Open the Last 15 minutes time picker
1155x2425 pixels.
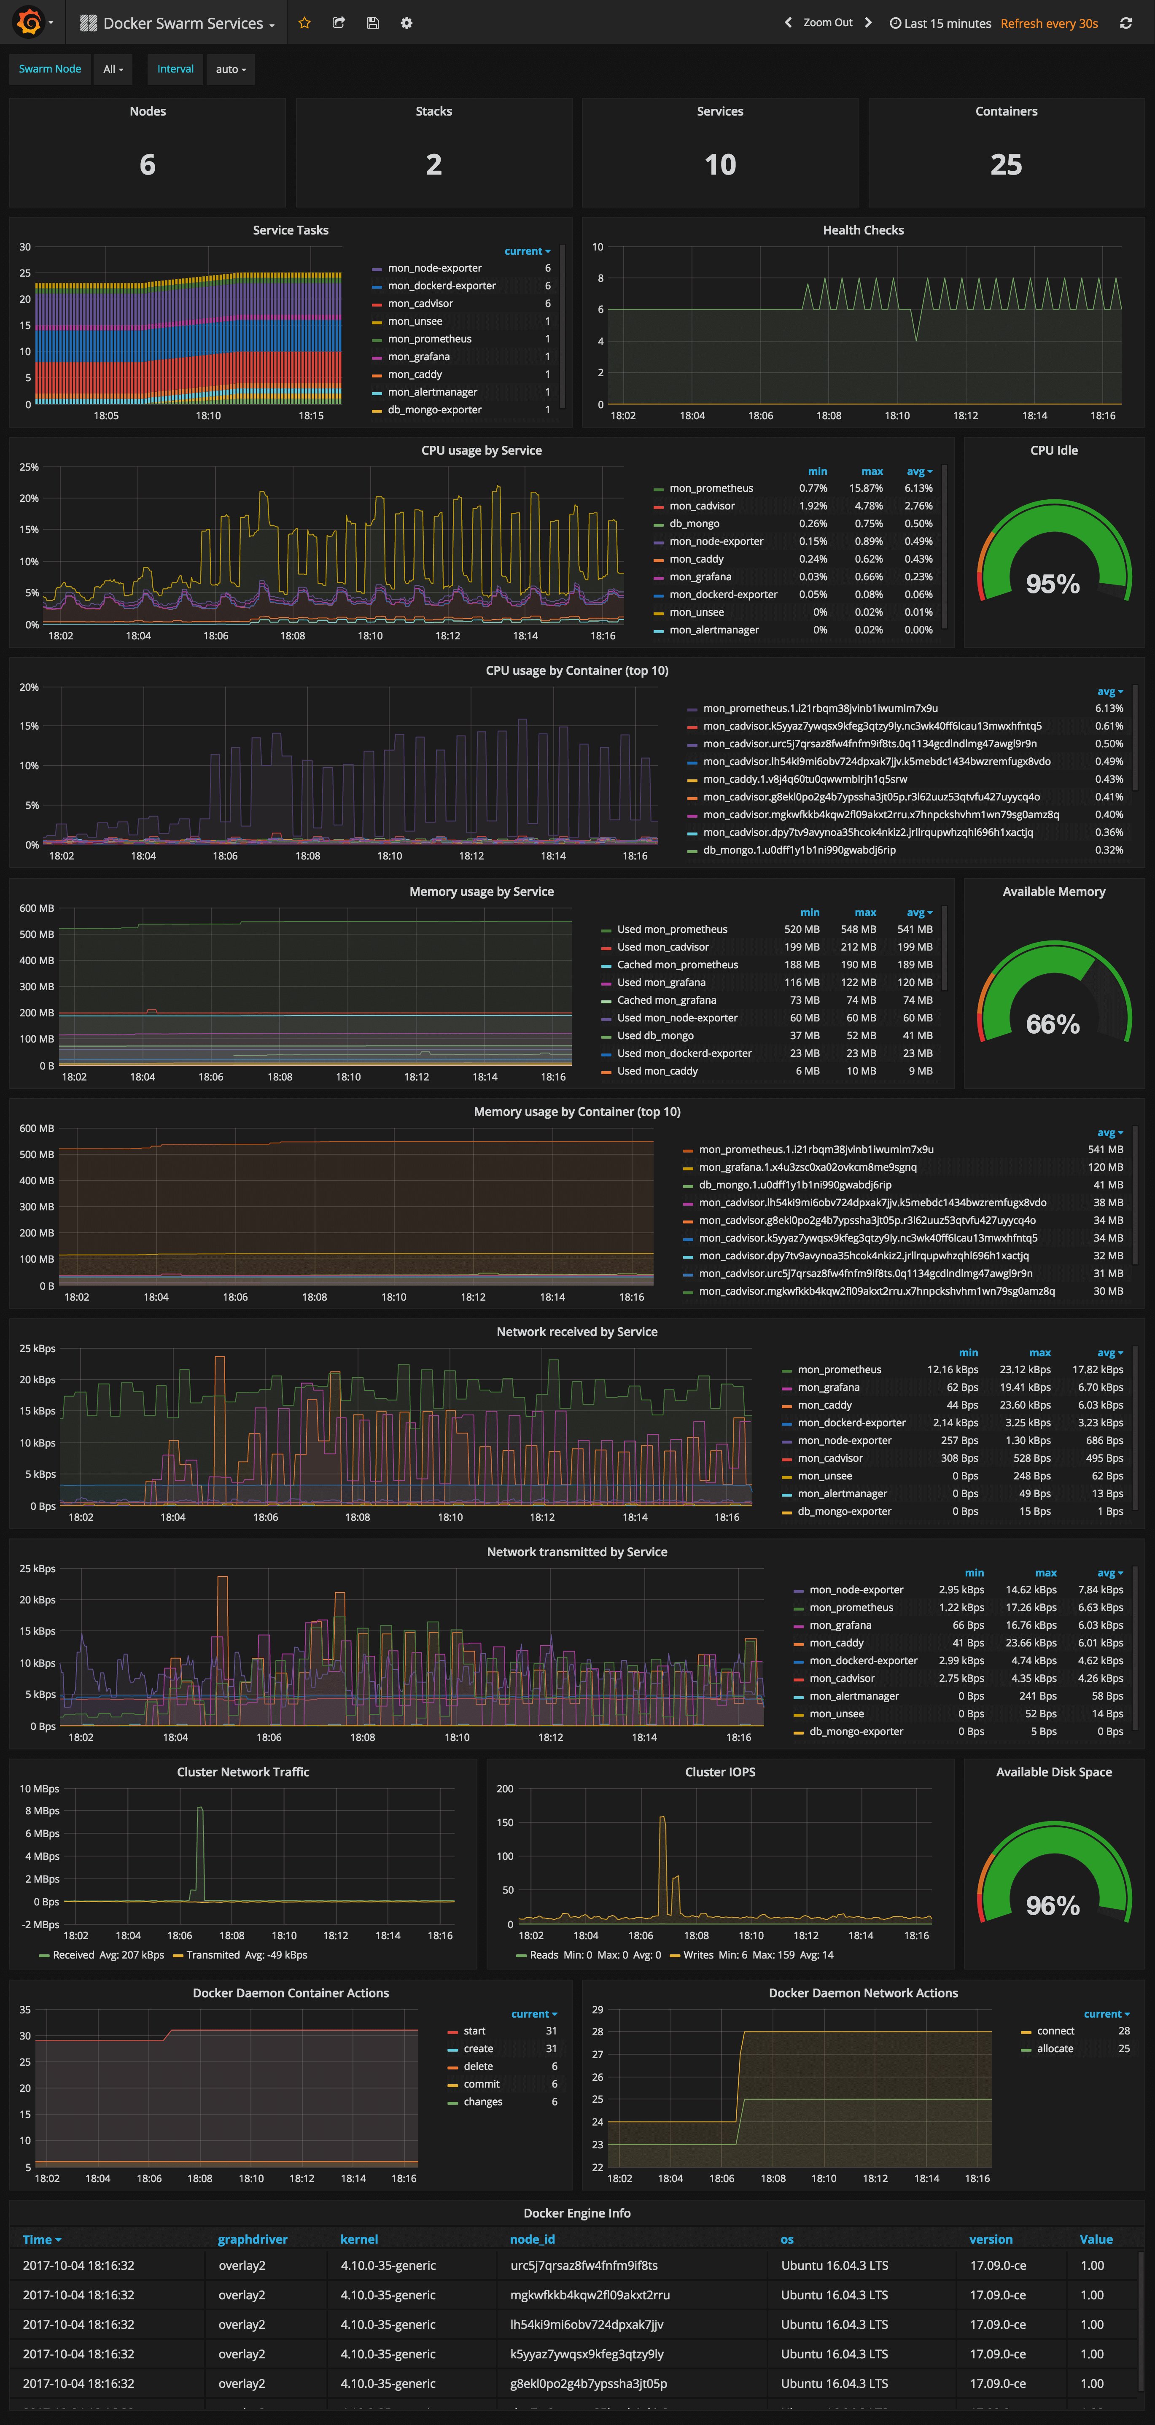click(940, 24)
